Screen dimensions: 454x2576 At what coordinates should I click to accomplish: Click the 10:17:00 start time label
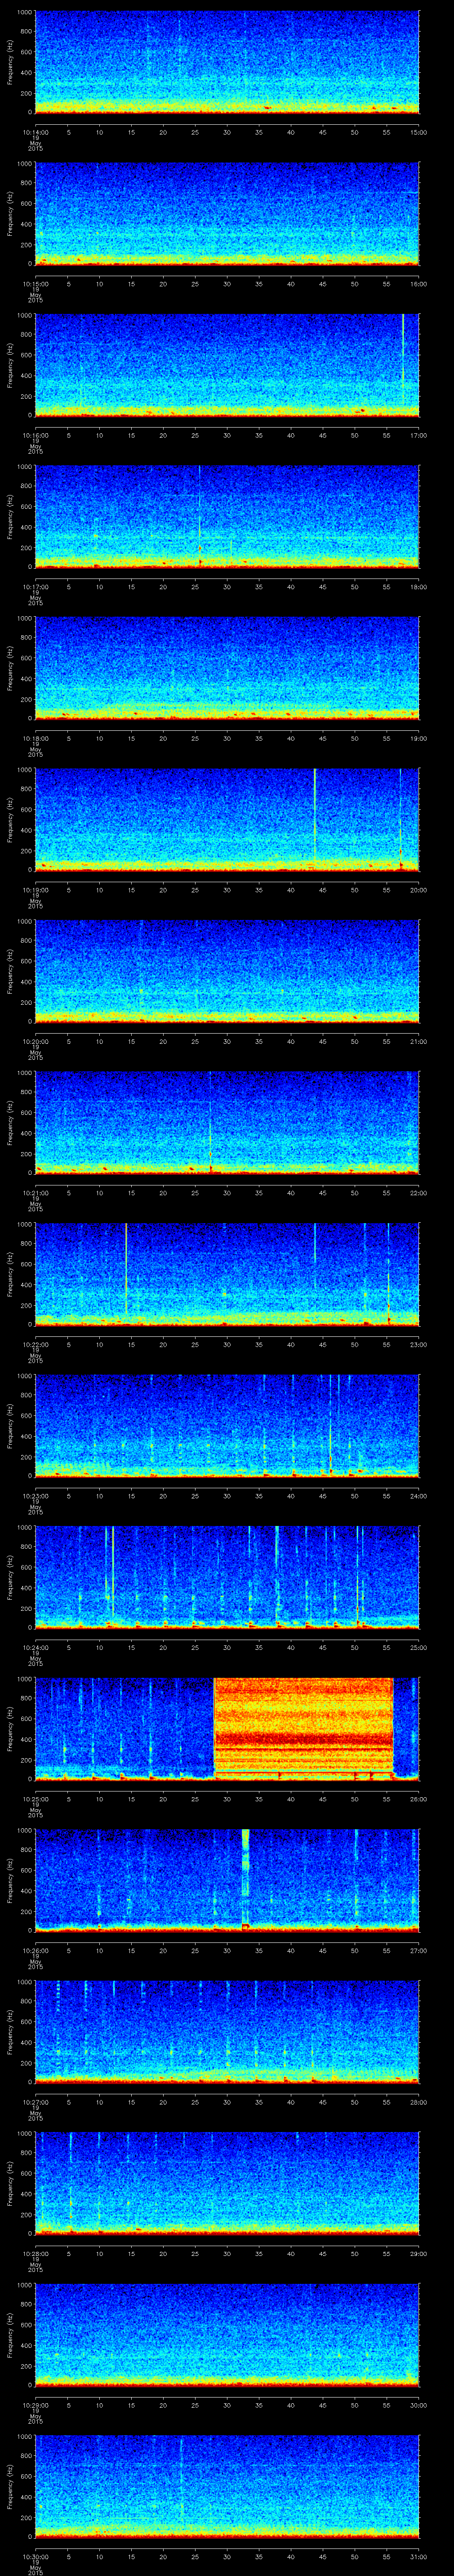[35, 587]
